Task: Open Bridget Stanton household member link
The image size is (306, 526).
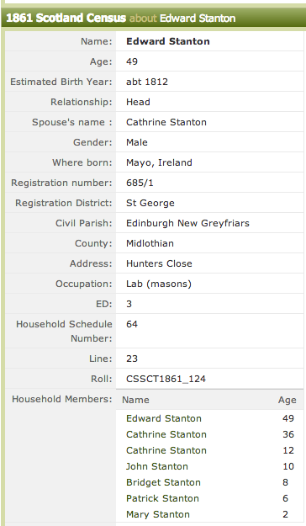Action: click(163, 482)
